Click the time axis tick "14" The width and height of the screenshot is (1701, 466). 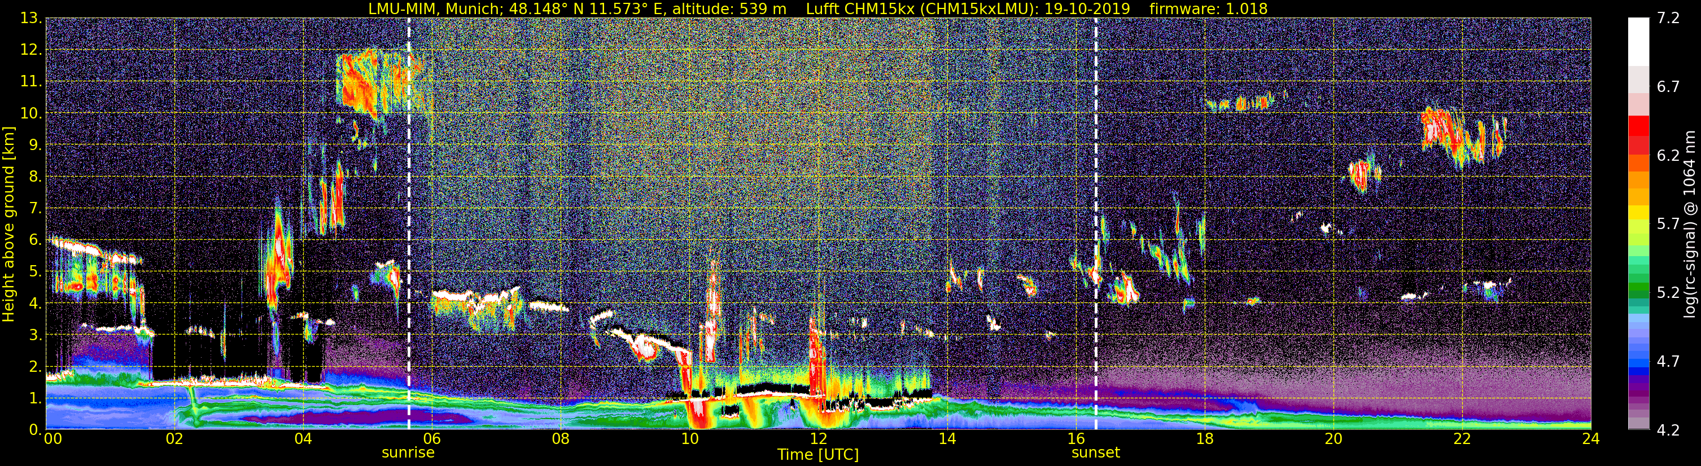coord(947,439)
